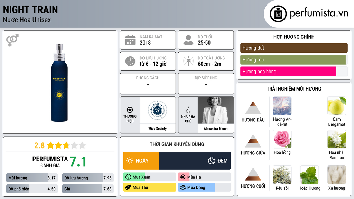Viewport: 354px width, 199px height.
Task: Click the perfumista.vn perfume bottle logo icon
Action: tap(278, 14)
